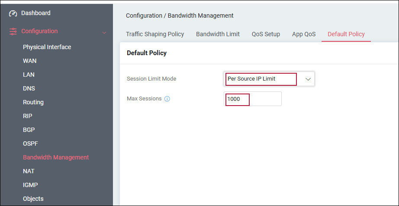The width and height of the screenshot is (399, 206).
Task: Open the BGP sidebar item
Action: pyautogui.click(x=29, y=130)
